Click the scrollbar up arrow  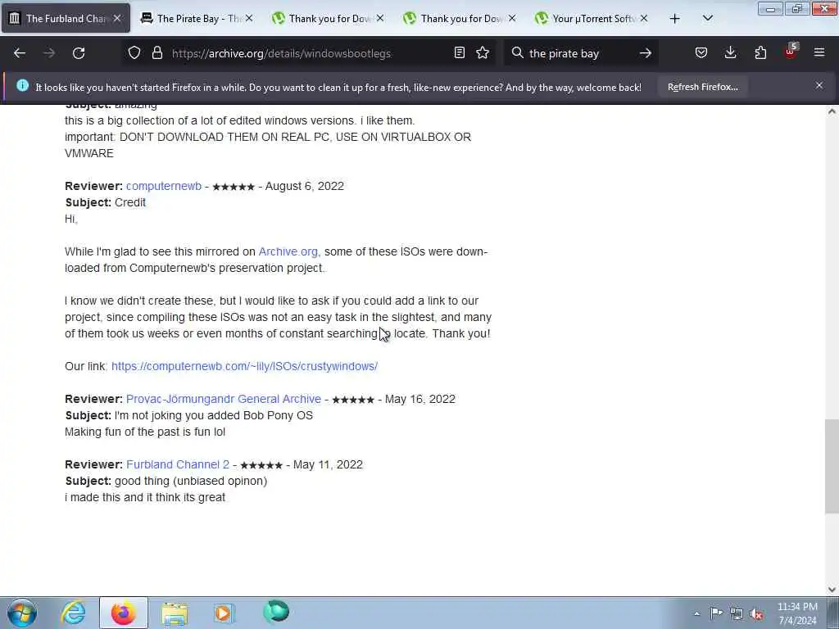[832, 111]
